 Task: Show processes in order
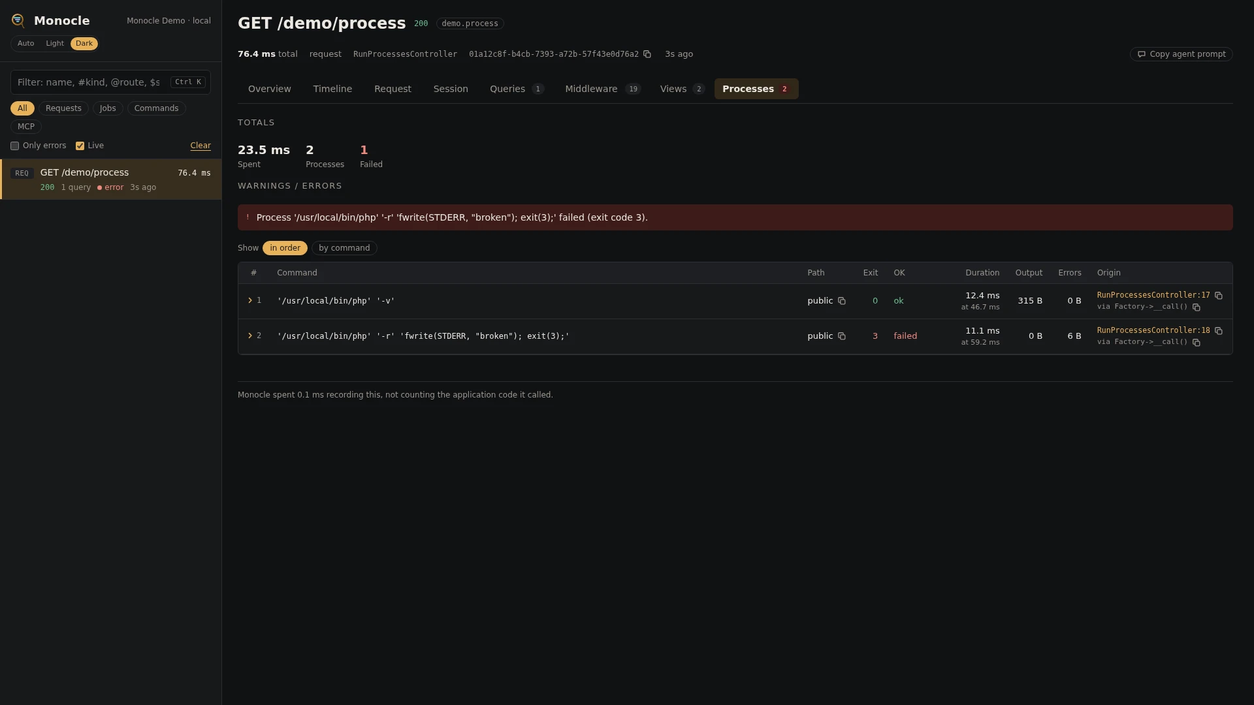pyautogui.click(x=285, y=248)
